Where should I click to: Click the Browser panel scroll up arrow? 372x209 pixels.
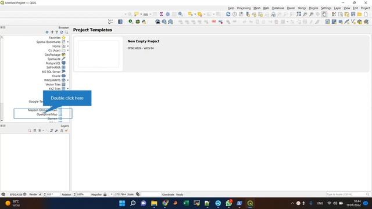click(2, 37)
